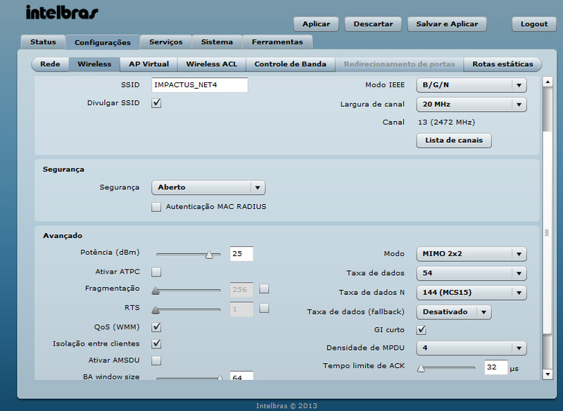Viewport: 563px width, 411px height.
Task: Switch to the Status tab
Action: click(43, 42)
